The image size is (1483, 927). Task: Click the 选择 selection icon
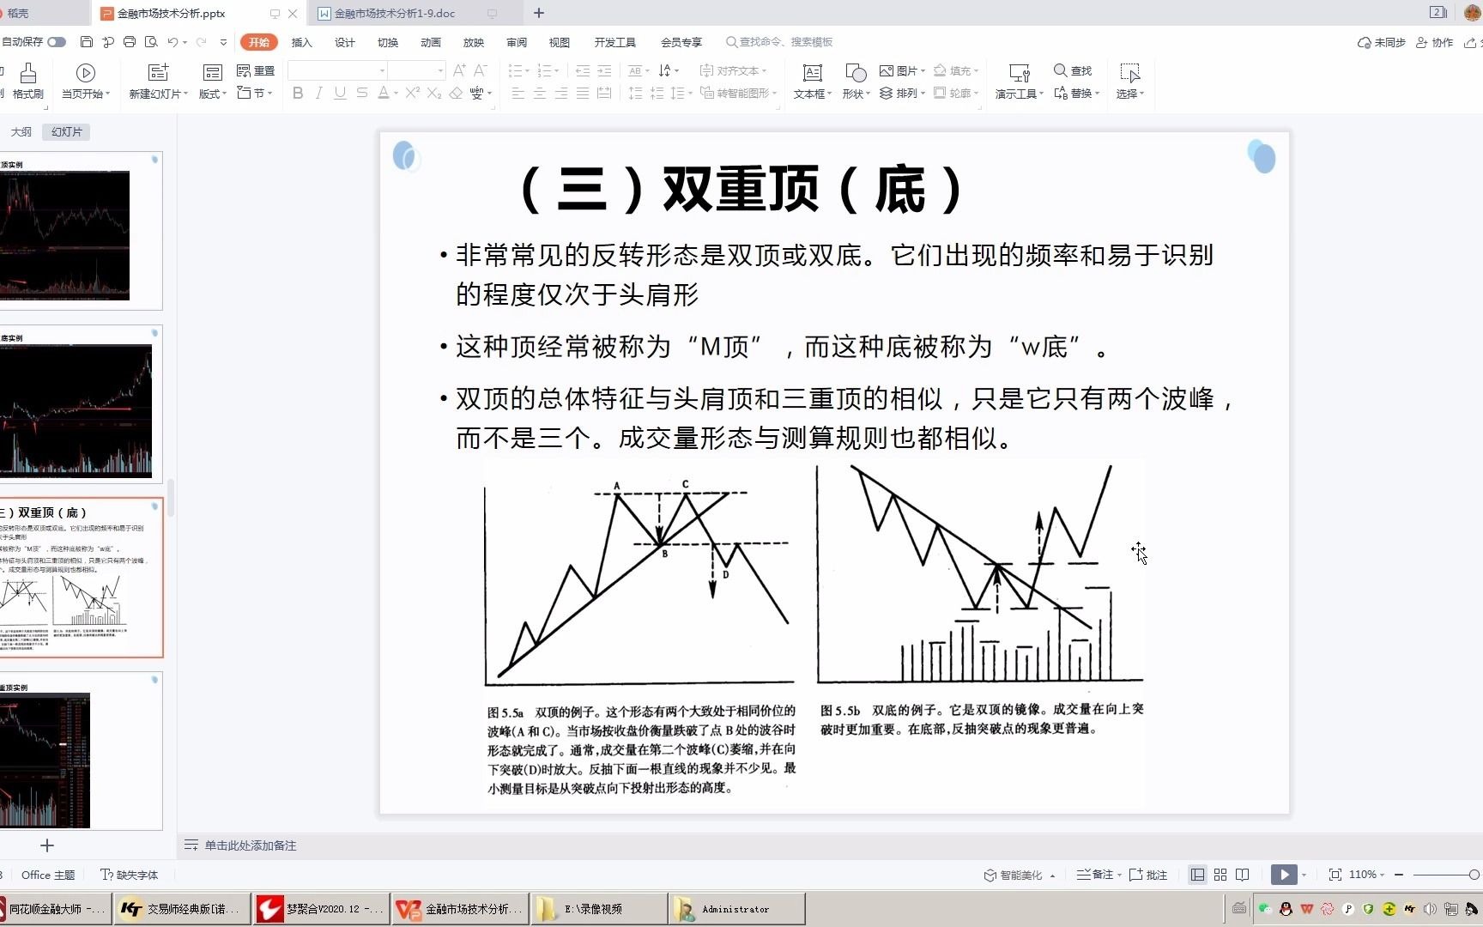coord(1129,73)
